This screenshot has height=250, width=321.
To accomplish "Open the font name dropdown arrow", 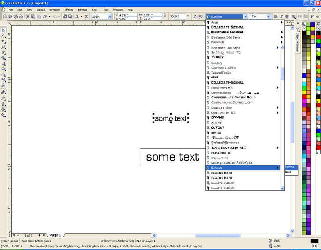I will coord(245,17).
